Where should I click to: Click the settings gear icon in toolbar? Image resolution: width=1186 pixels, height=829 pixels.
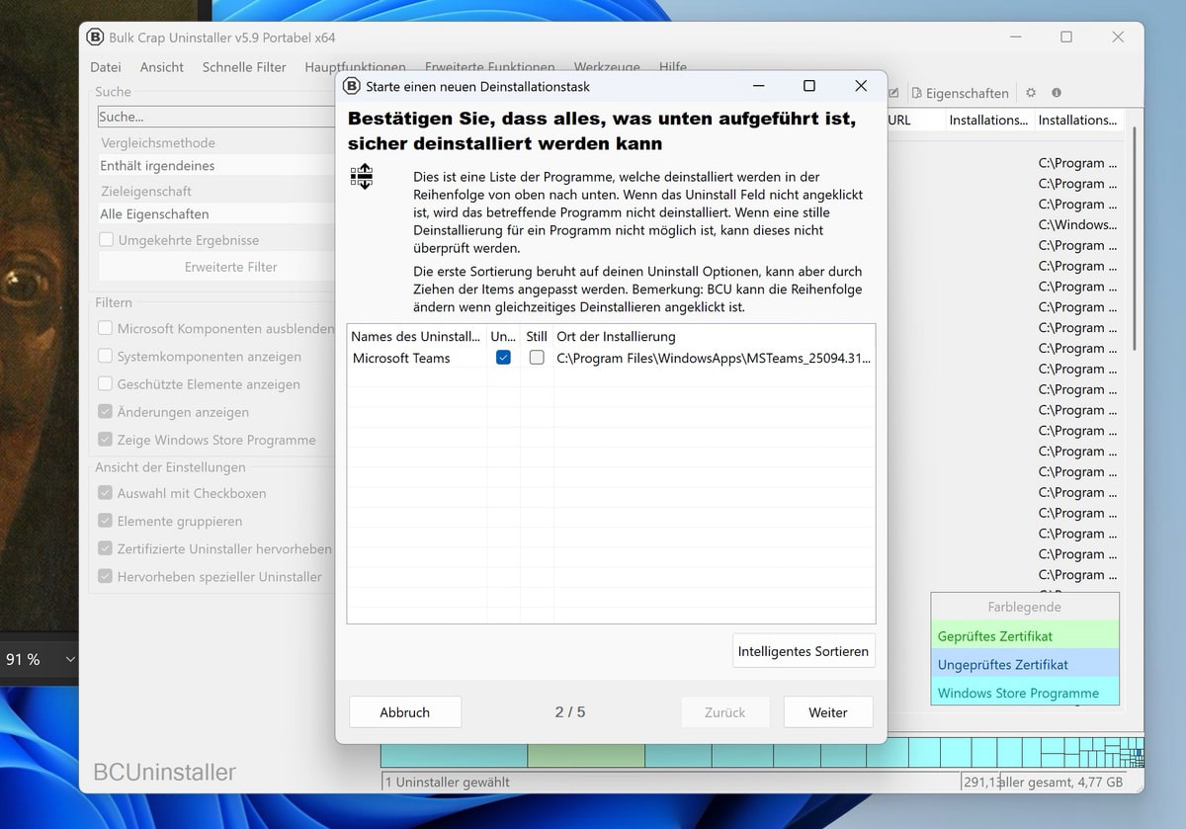click(x=1031, y=93)
